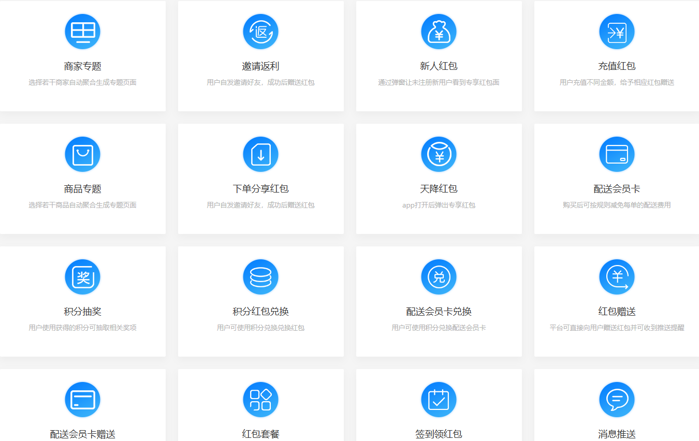Screen dimensions: 699x441
Task: Click the 下单分享红包 download file icon
Action: coord(260,154)
